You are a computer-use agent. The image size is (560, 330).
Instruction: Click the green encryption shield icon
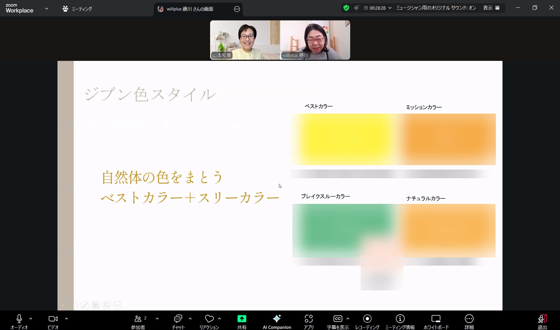tap(346, 8)
